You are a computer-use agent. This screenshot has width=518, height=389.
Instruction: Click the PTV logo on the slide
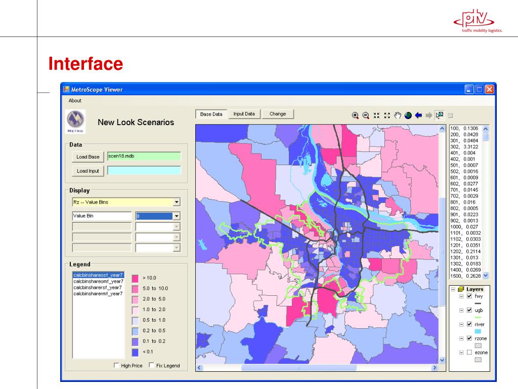click(x=478, y=20)
